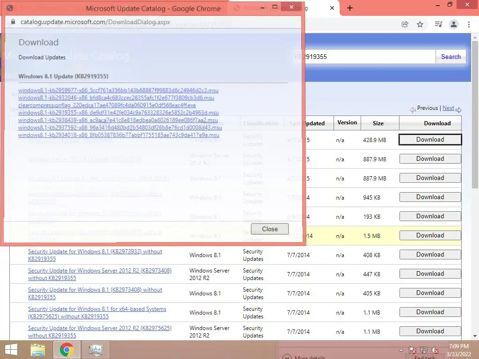Switch to Chrome in the taskbar

click(x=66, y=350)
